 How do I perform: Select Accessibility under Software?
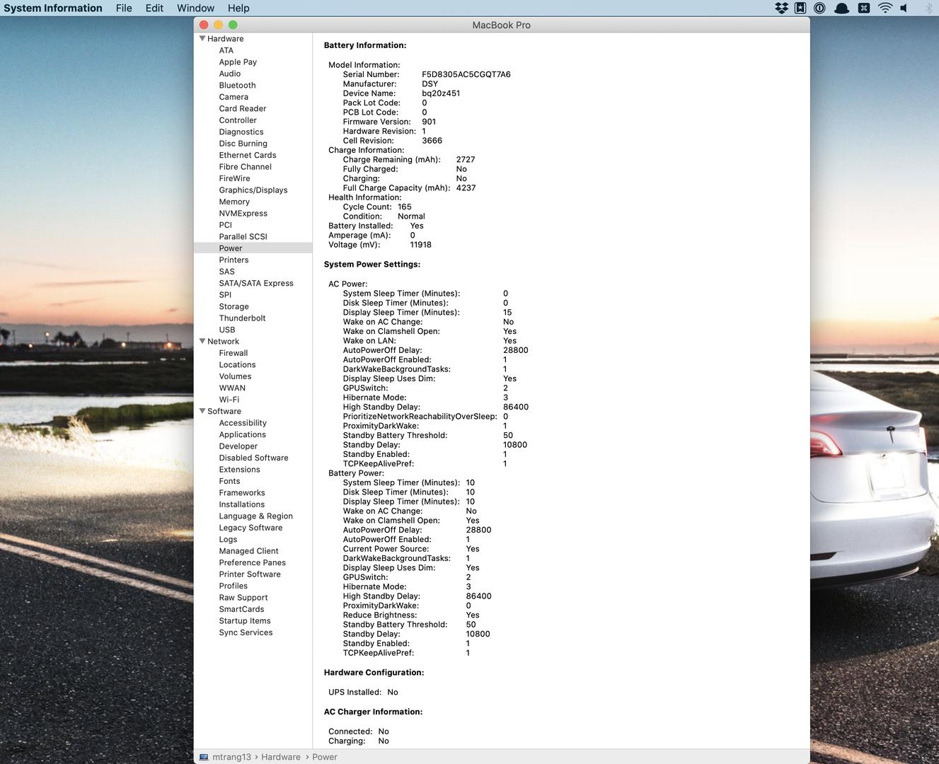[x=243, y=423]
